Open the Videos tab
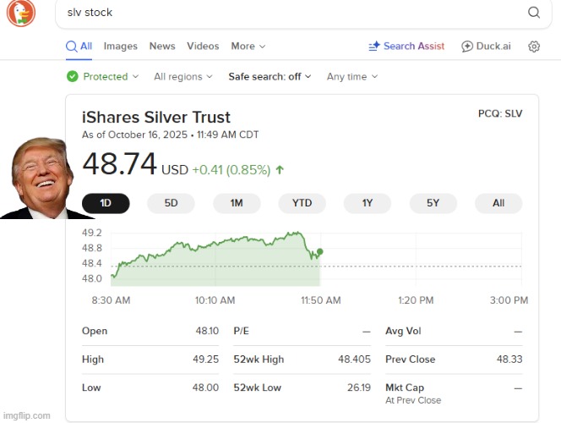 (203, 47)
